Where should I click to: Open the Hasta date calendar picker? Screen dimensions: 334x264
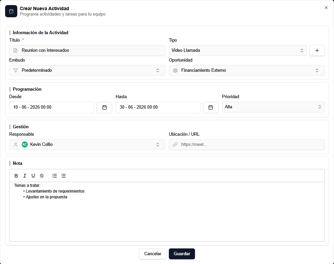coord(211,107)
